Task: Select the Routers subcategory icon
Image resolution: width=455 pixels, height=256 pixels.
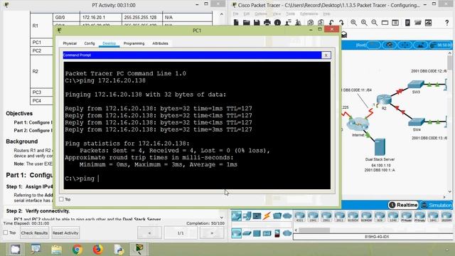Action: [x=236, y=233]
